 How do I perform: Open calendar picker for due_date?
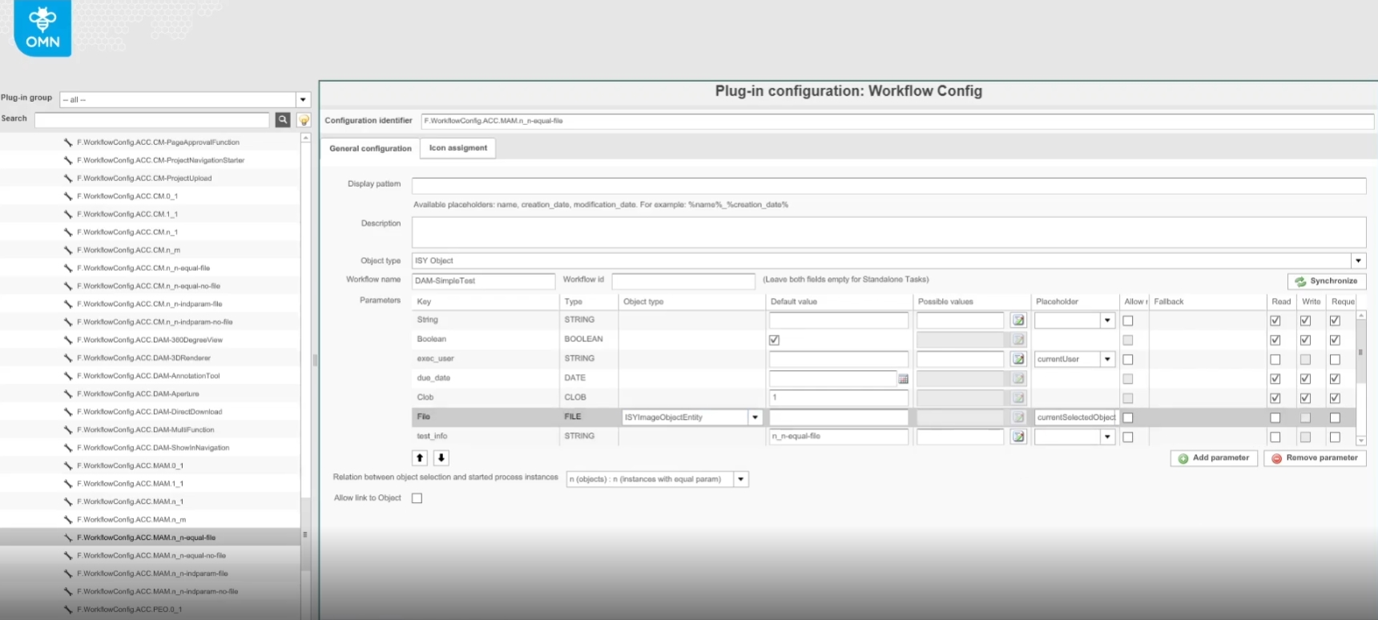(903, 379)
